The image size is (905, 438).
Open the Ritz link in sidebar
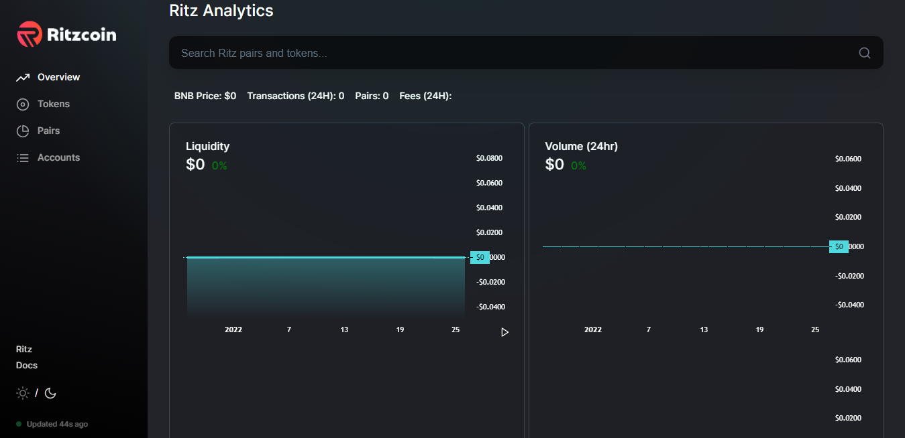tap(24, 349)
